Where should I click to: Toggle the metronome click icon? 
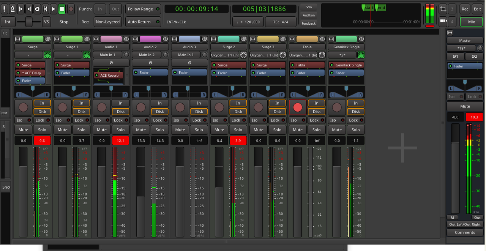tap(13, 9)
